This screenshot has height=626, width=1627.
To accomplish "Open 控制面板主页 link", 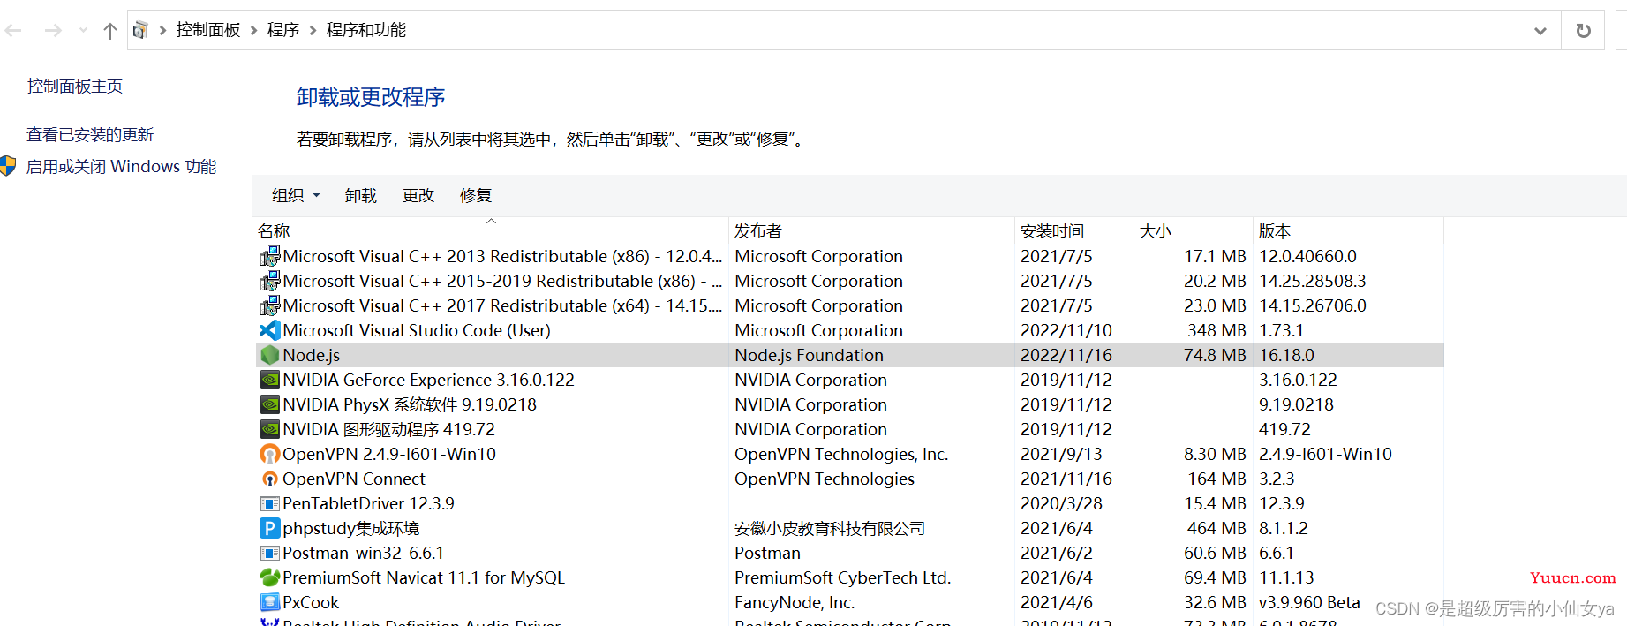I will [x=75, y=86].
